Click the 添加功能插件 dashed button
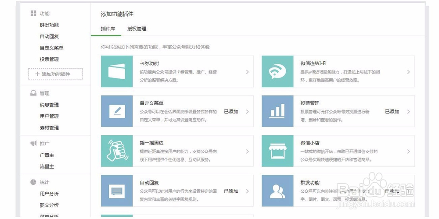439x219 pixels. click(55, 74)
